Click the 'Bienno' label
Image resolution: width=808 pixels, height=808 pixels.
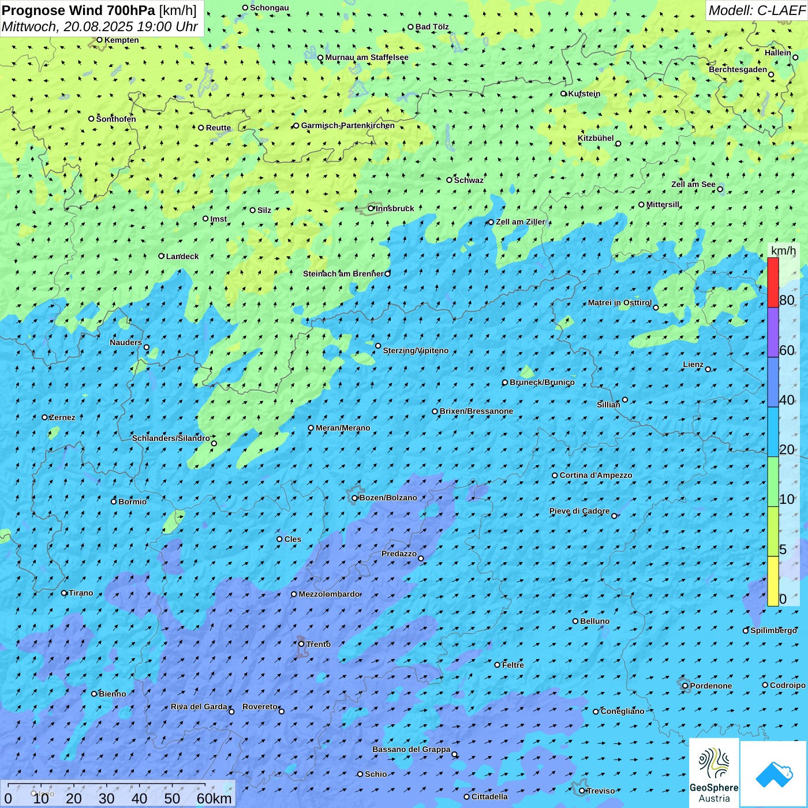pyautogui.click(x=112, y=694)
